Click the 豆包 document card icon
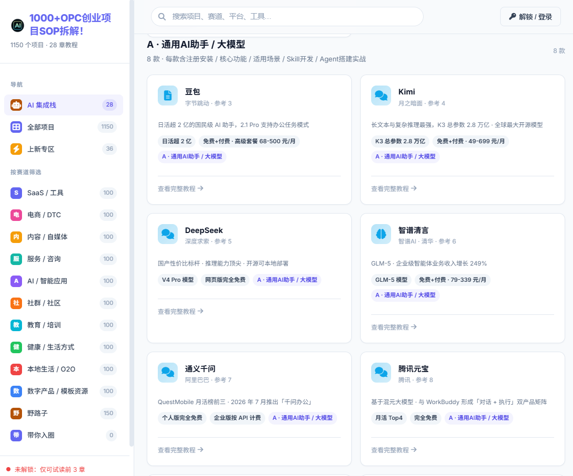573x476 pixels. click(x=168, y=96)
